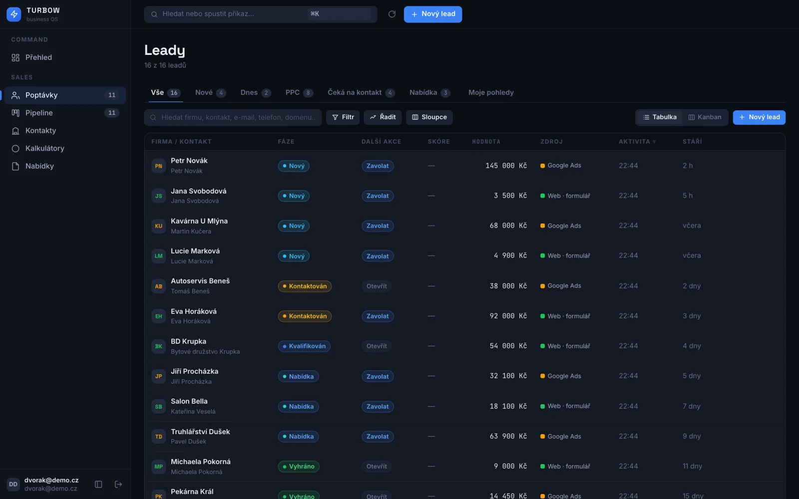Open Poptávky in sidebar

pyautogui.click(x=65, y=95)
